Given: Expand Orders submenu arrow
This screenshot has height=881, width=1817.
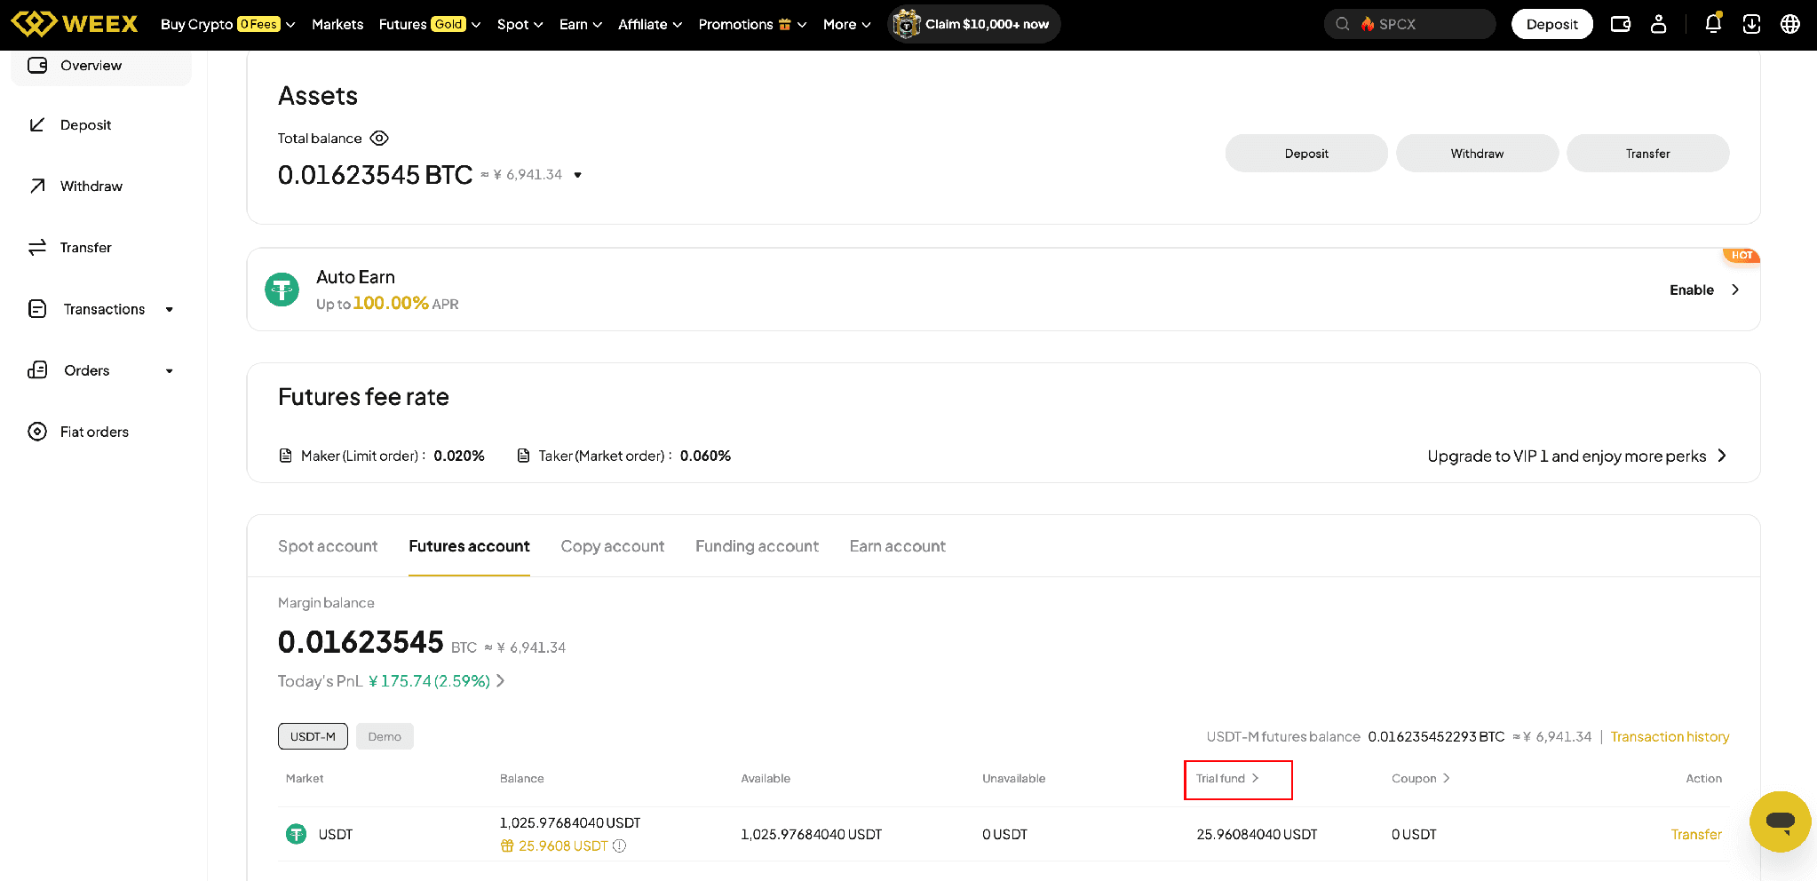Looking at the screenshot, I should click(x=170, y=371).
